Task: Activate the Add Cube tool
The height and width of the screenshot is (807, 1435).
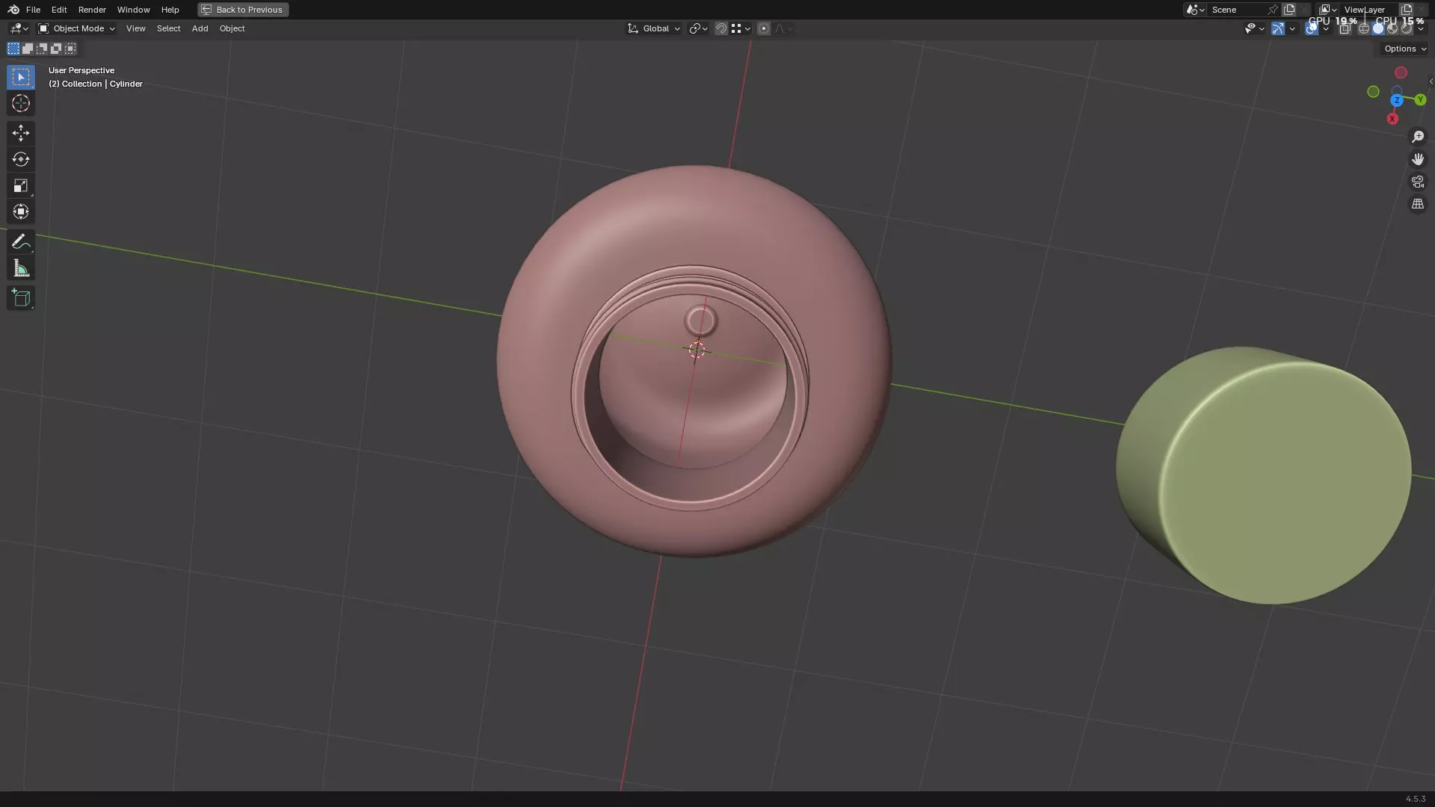Action: coord(21,298)
